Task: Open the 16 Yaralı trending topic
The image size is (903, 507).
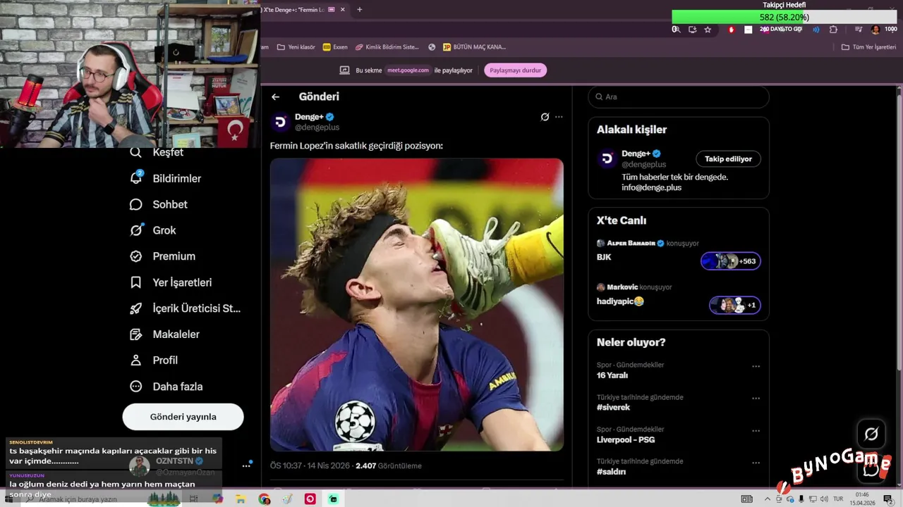Action: [612, 375]
